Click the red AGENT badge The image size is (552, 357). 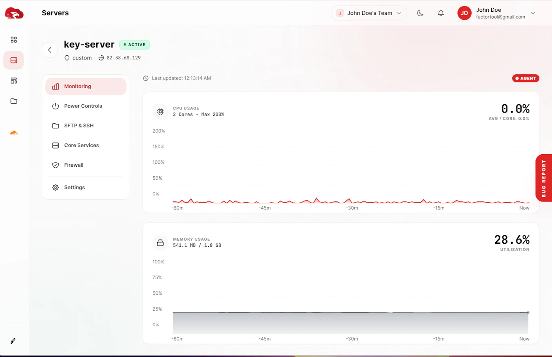point(526,78)
